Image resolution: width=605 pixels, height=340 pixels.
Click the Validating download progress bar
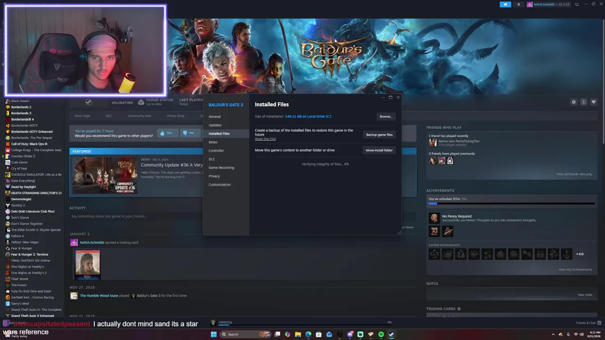click(305, 325)
